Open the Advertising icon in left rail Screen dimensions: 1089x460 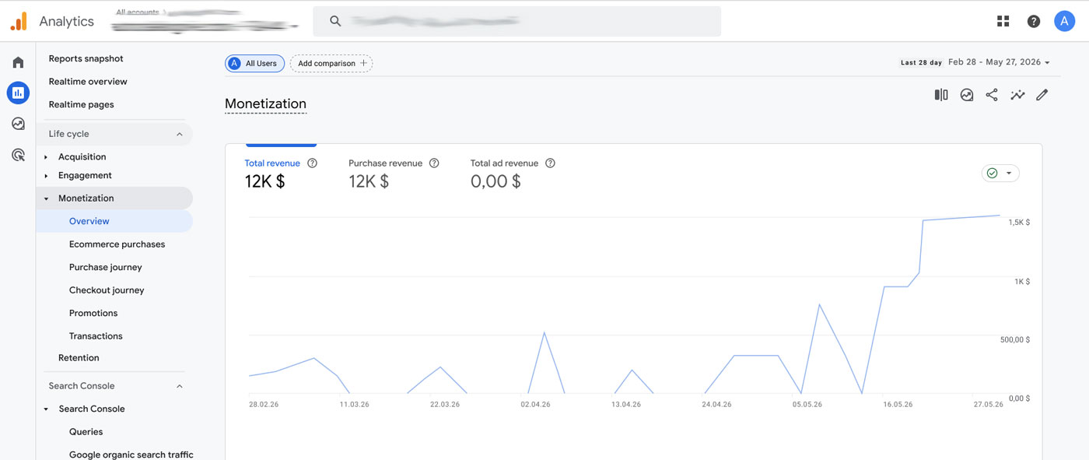18,155
